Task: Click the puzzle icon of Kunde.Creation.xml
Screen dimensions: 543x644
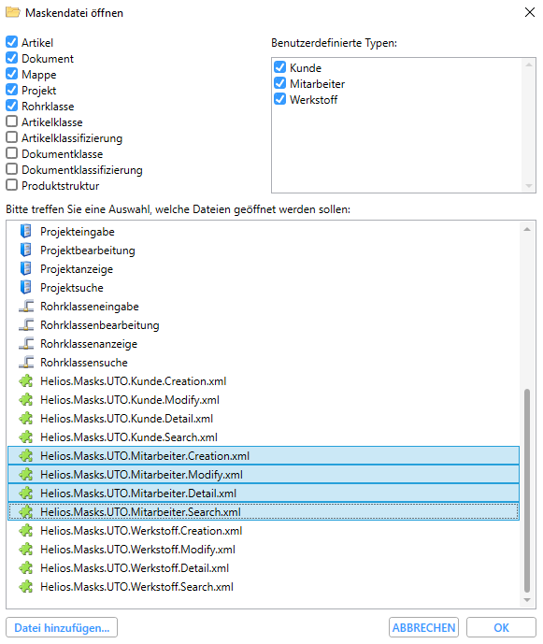Action: (x=26, y=380)
